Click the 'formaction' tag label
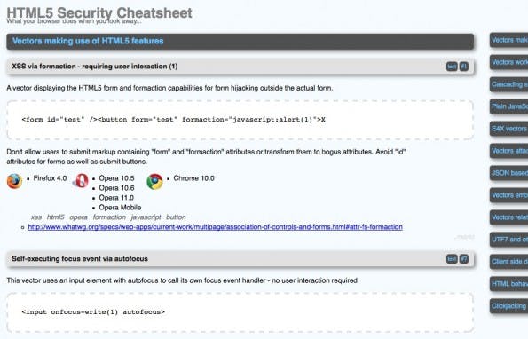This screenshot has height=339, width=528. [109, 217]
